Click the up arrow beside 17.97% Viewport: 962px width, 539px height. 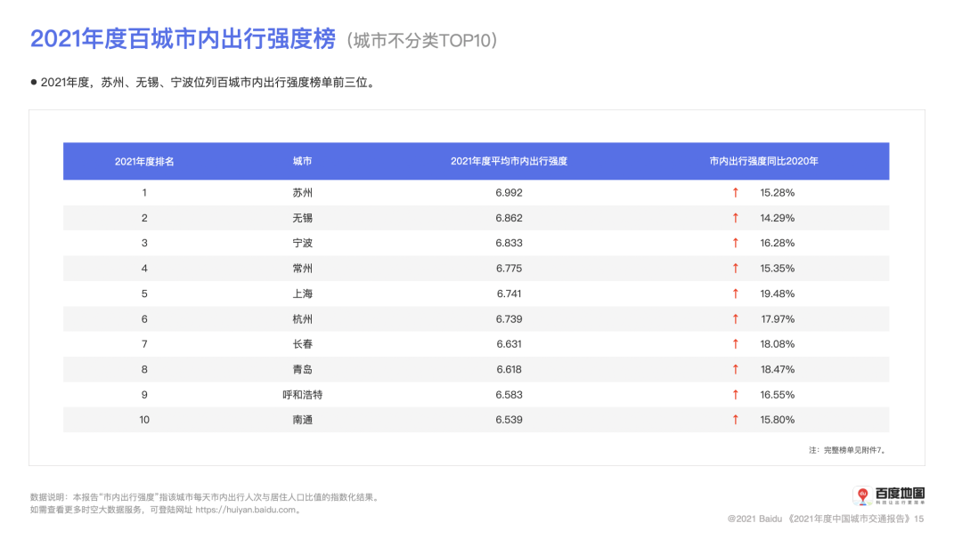[735, 318]
